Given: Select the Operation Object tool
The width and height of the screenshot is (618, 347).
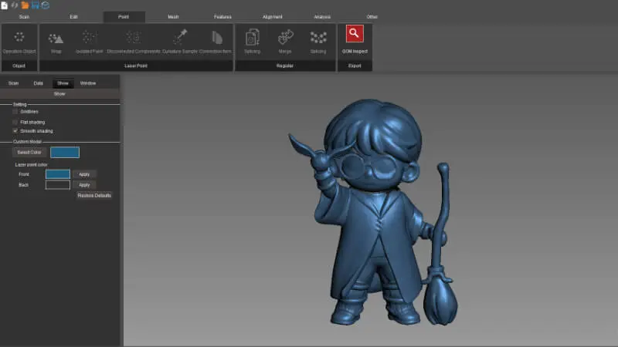Looking at the screenshot, I should (19, 42).
